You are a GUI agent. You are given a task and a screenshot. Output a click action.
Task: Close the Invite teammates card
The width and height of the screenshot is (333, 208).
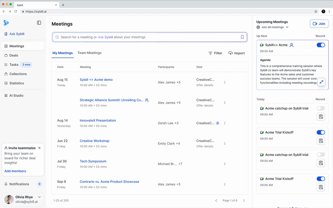39,148
